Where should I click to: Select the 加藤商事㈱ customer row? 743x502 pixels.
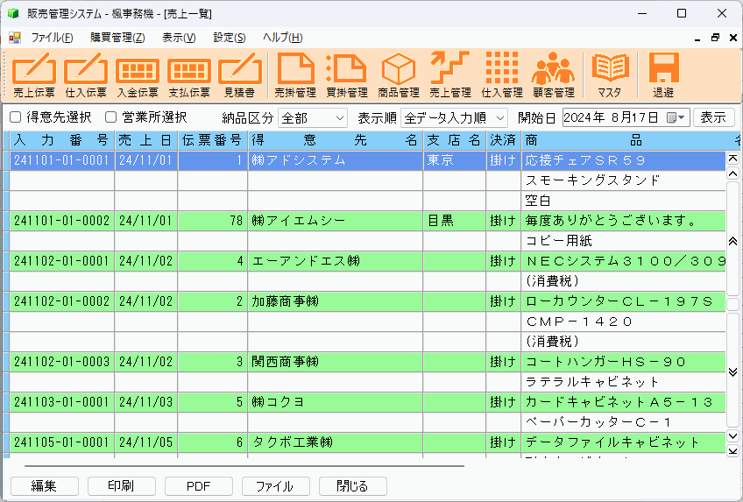[333, 301]
